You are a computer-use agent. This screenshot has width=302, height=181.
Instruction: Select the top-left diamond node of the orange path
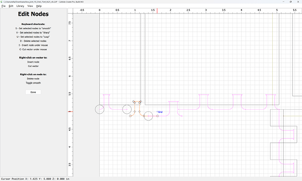click(x=133, y=101)
